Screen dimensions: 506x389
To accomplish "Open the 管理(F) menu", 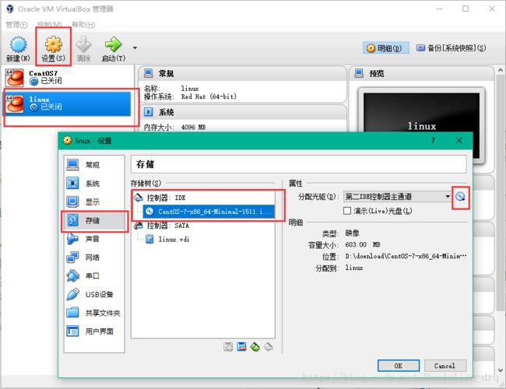I will (x=16, y=25).
